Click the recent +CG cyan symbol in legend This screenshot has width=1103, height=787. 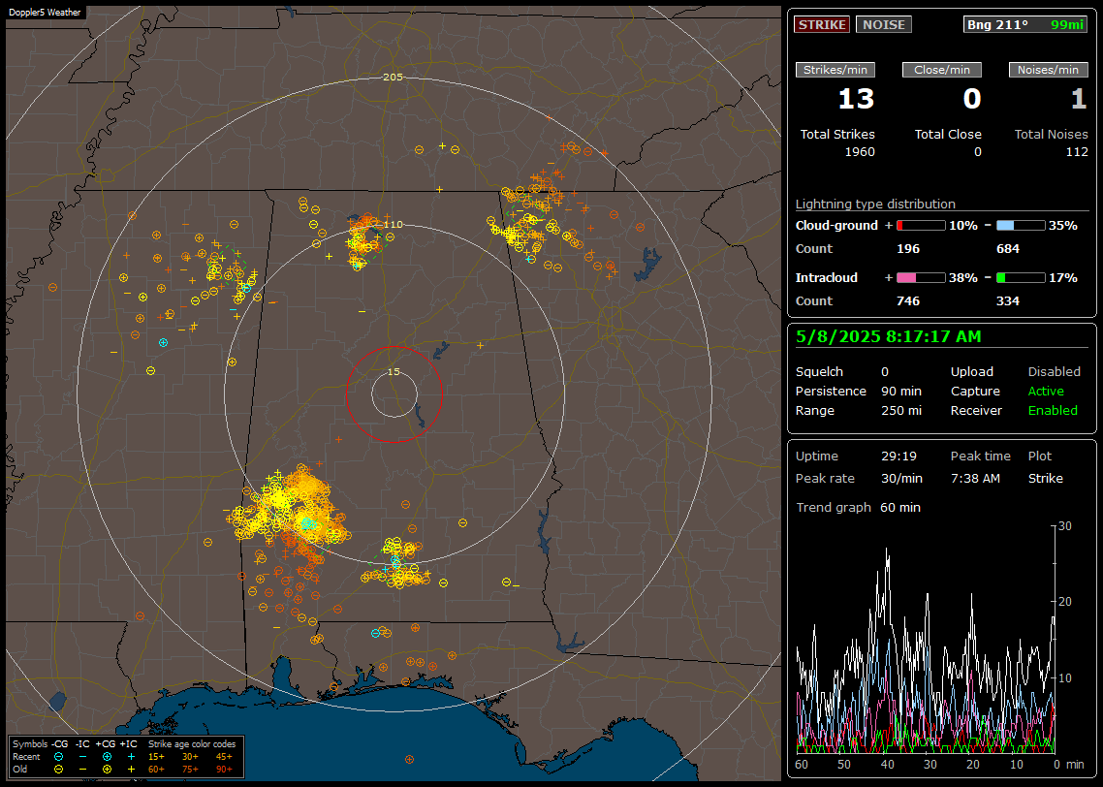pos(107,757)
